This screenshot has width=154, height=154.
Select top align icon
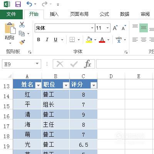135,26
